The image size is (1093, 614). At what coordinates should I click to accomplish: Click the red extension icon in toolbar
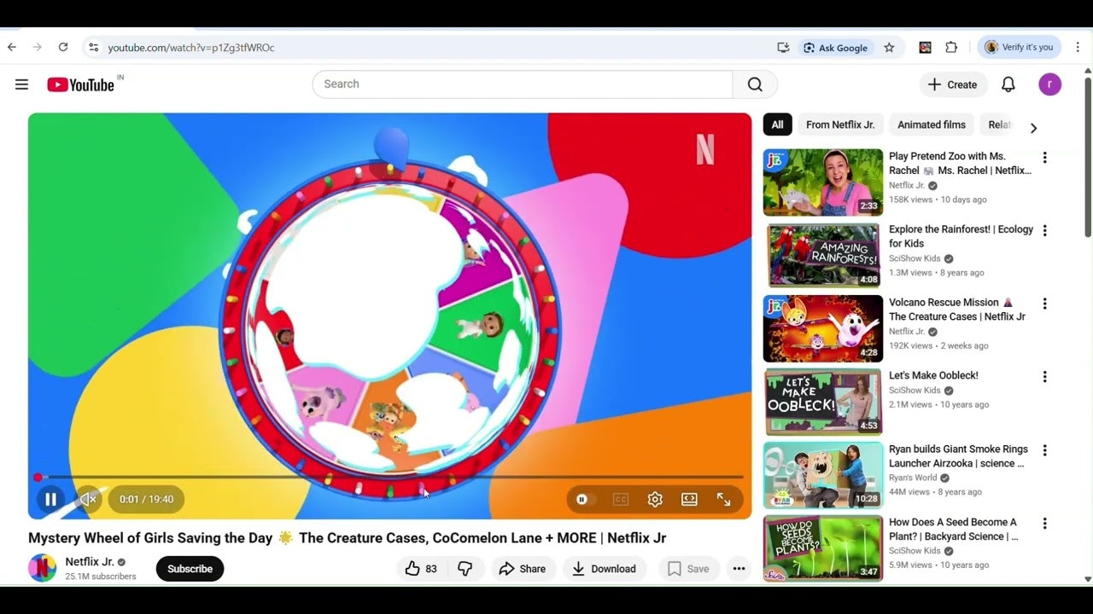tap(925, 48)
